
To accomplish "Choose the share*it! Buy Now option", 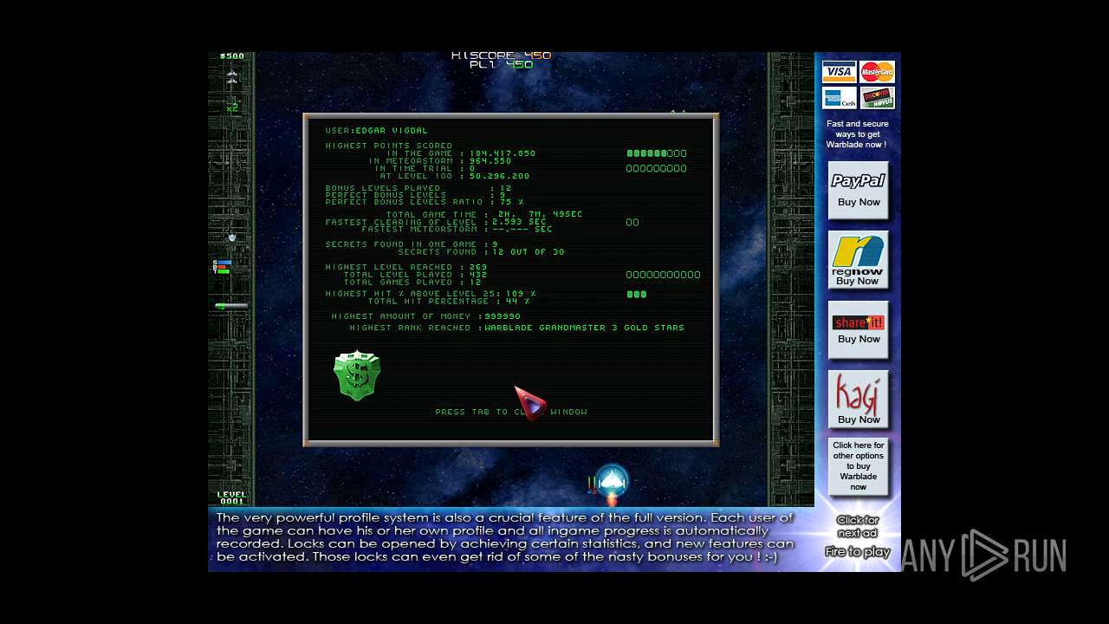I will click(858, 330).
